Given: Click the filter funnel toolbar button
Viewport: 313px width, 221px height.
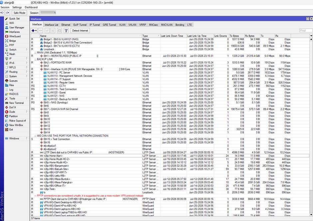Looking at the screenshot, I should [x=66, y=31].
